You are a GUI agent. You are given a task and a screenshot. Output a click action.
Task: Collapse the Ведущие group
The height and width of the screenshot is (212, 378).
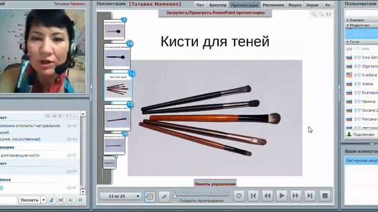[x=348, y=20]
